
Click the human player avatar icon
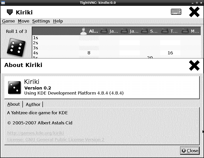coord(83,31)
